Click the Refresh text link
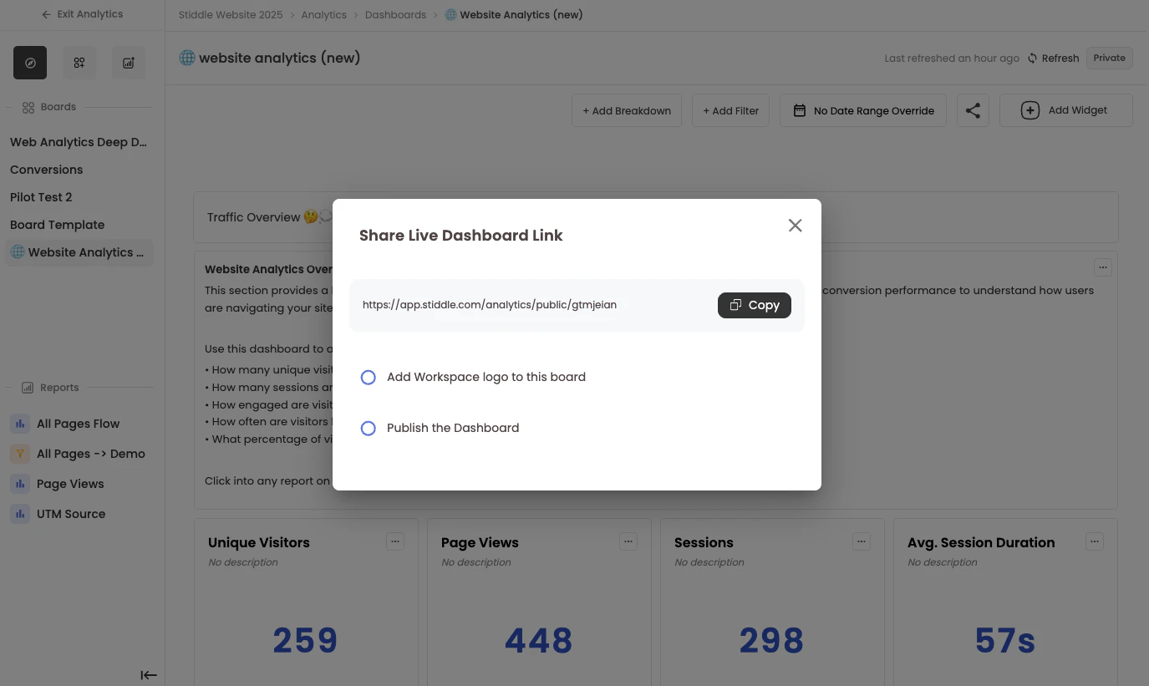Viewport: 1149px width, 686px height. click(x=1060, y=58)
